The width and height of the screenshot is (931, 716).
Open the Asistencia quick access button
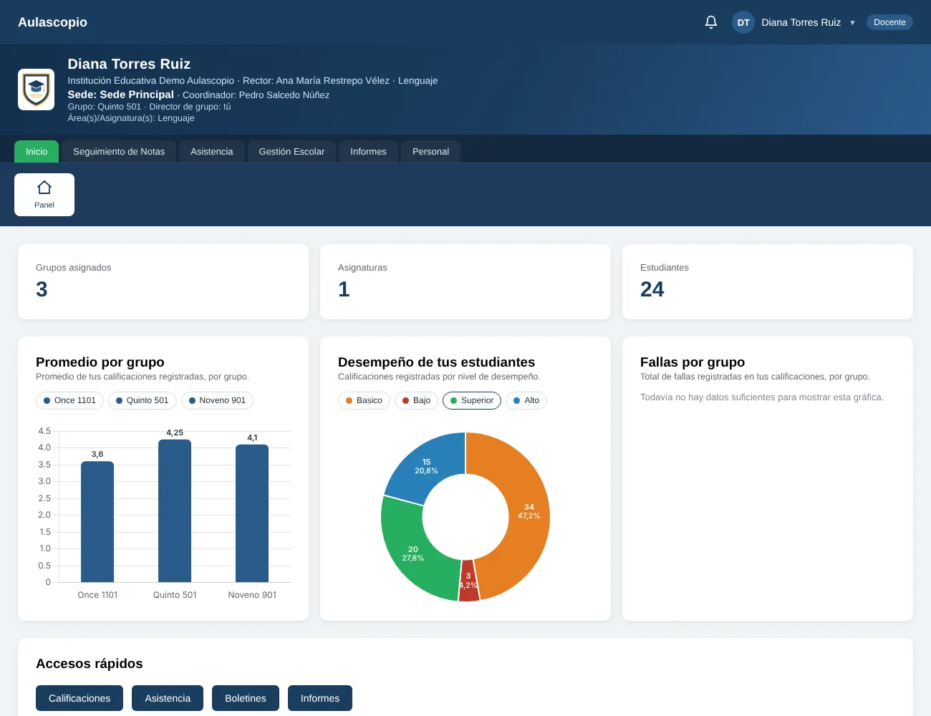168,698
